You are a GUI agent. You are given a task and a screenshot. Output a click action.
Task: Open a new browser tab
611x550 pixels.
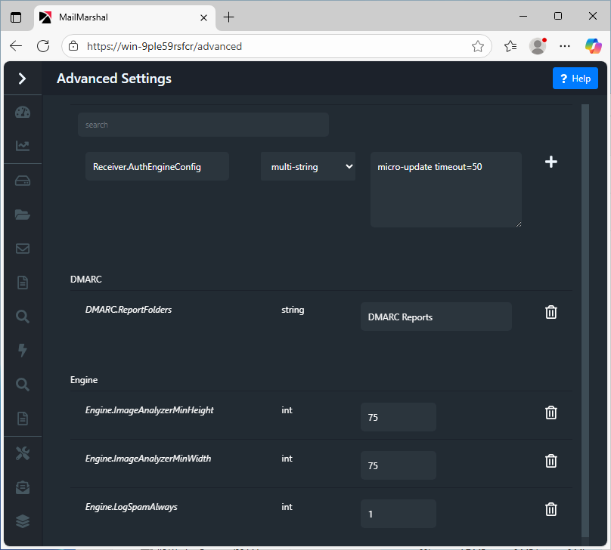click(229, 17)
